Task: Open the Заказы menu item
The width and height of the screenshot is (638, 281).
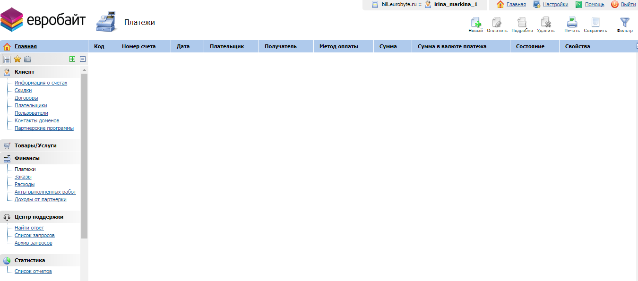Action: tap(23, 177)
